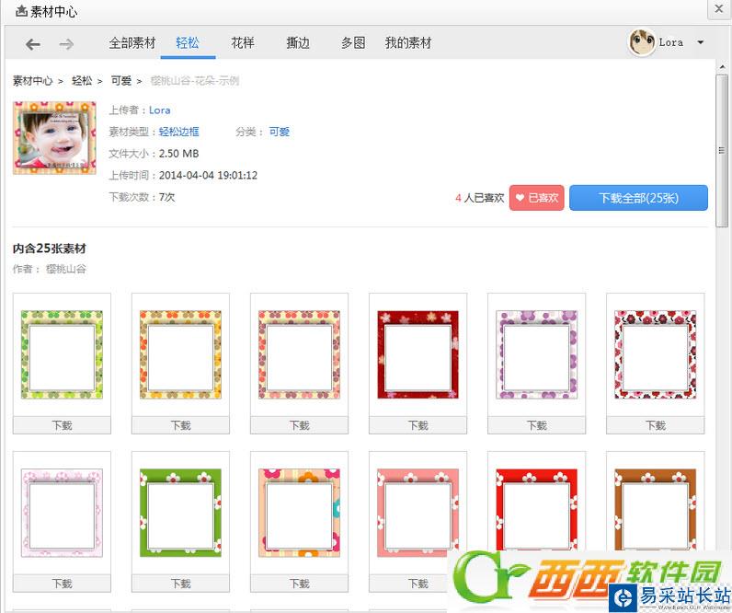
Task: Click the back arrow navigation icon
Action: [x=33, y=44]
